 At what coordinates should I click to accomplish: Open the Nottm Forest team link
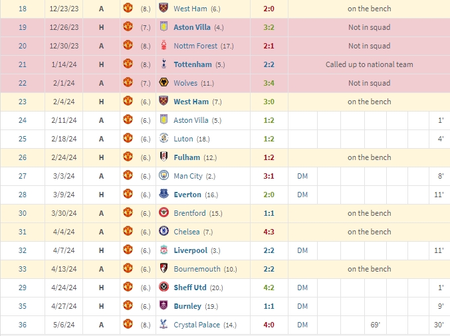195,46
